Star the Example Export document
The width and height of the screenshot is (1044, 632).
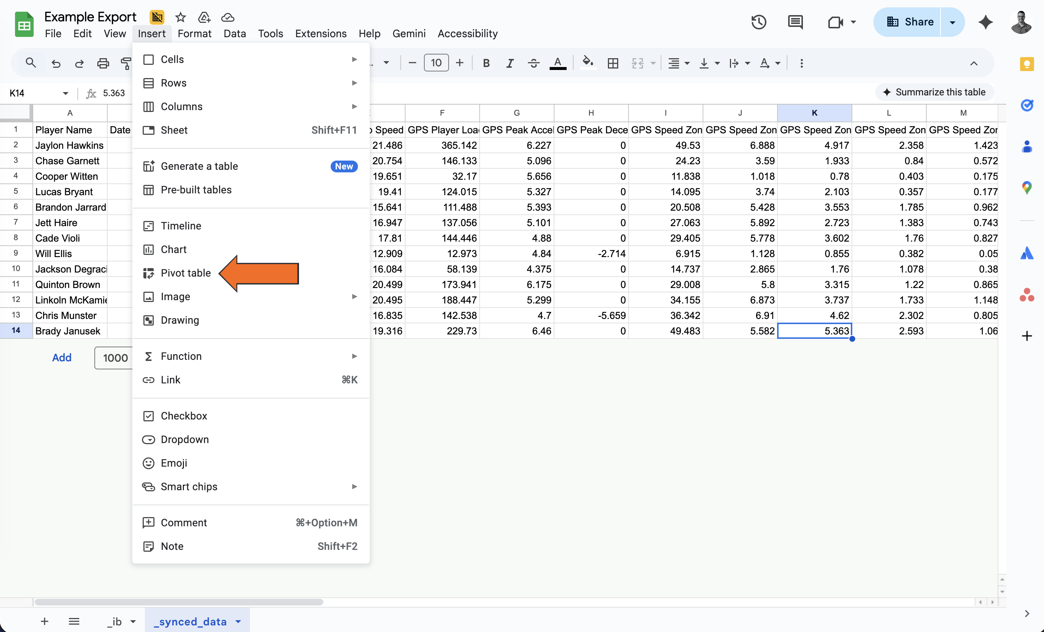pos(181,17)
